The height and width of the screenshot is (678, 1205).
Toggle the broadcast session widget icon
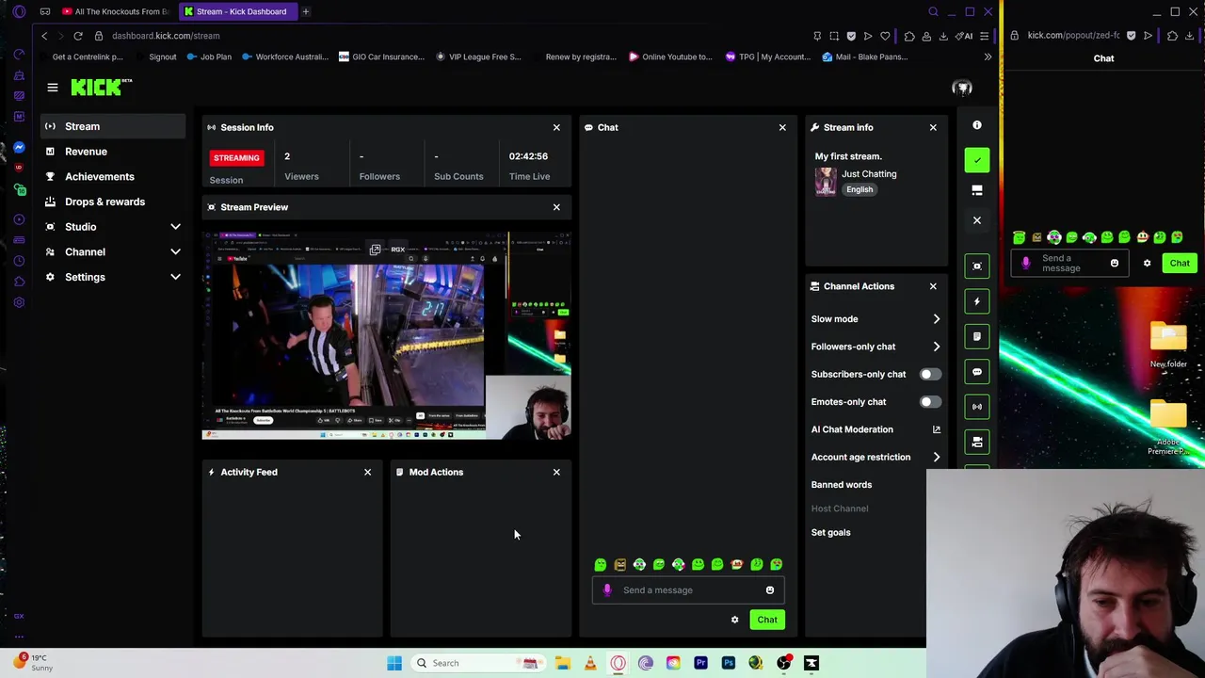[977, 407]
